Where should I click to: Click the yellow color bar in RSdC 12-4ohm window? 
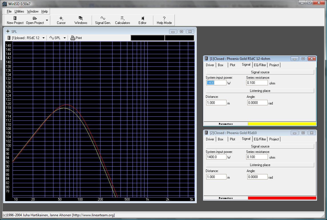pyautogui.click(x=282, y=124)
